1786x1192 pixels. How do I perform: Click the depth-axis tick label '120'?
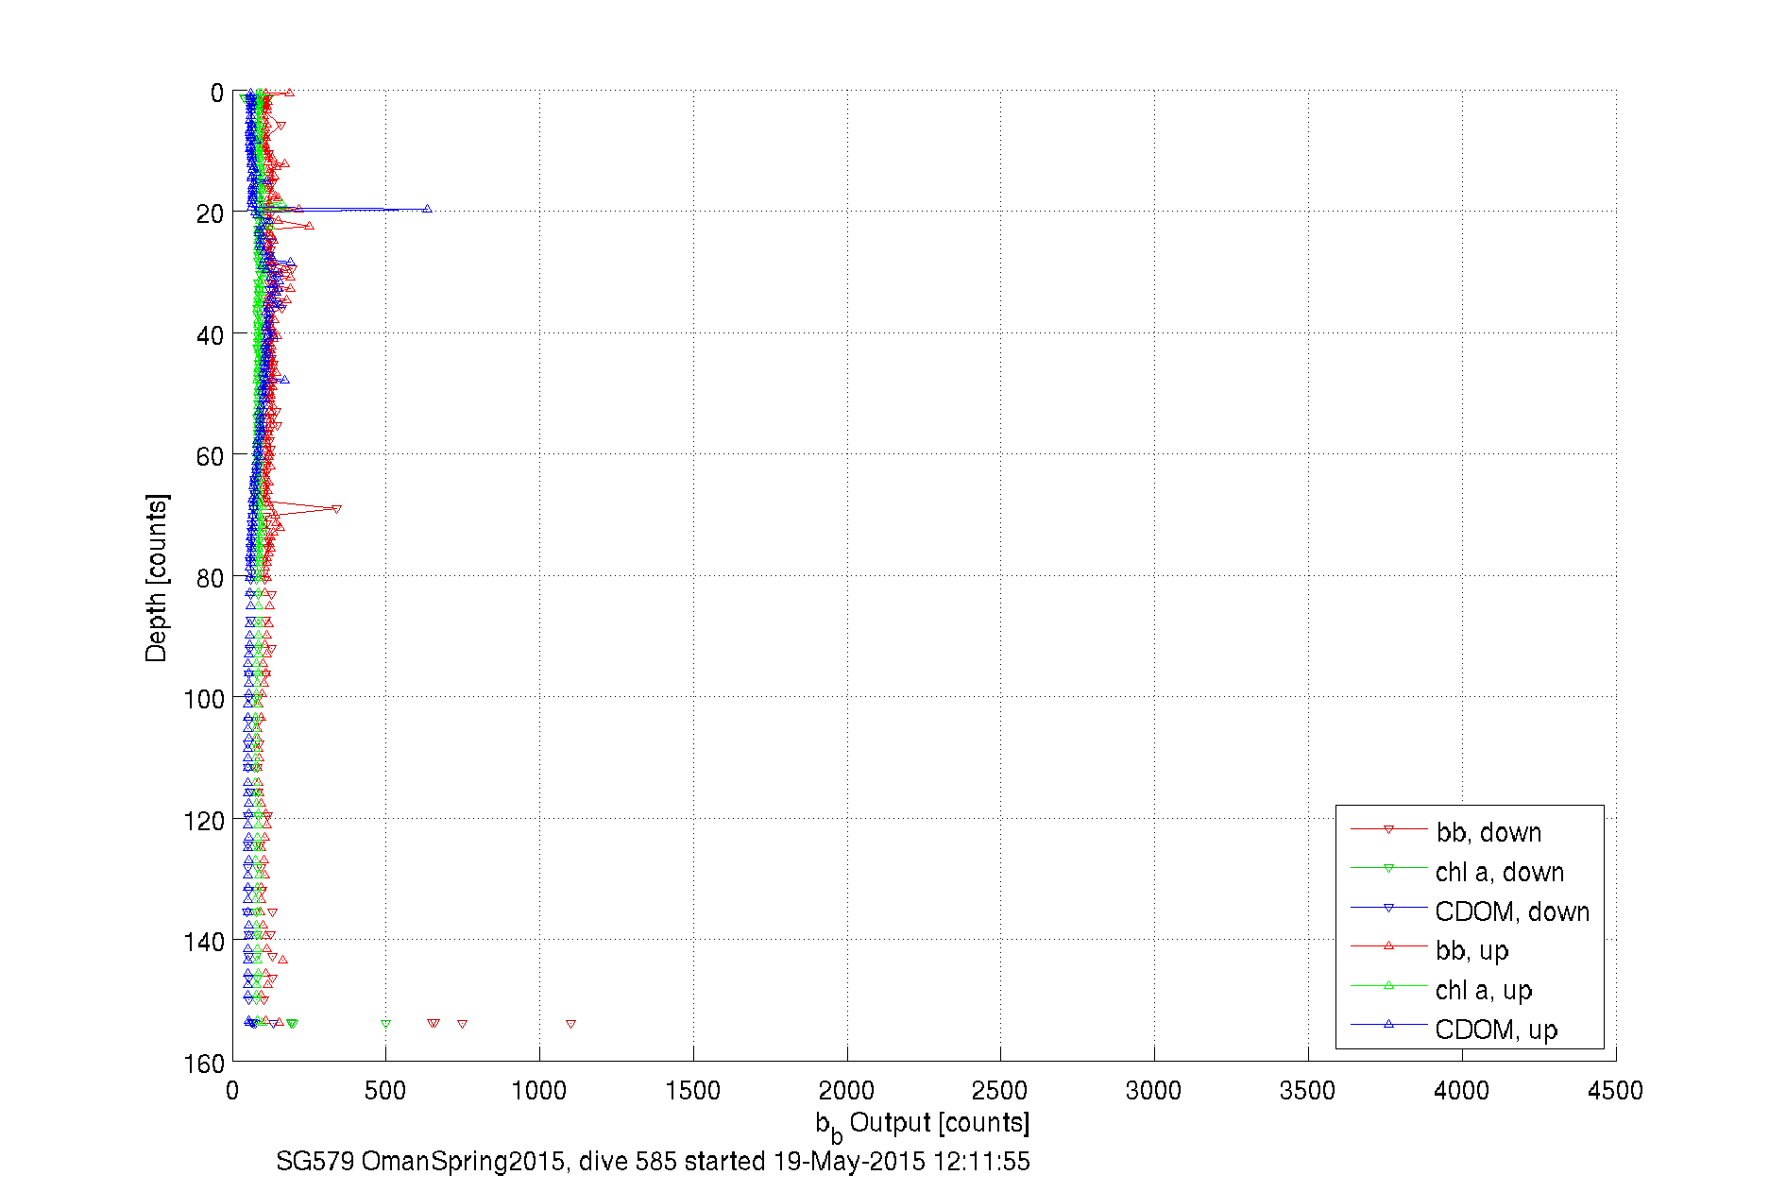pos(204,821)
